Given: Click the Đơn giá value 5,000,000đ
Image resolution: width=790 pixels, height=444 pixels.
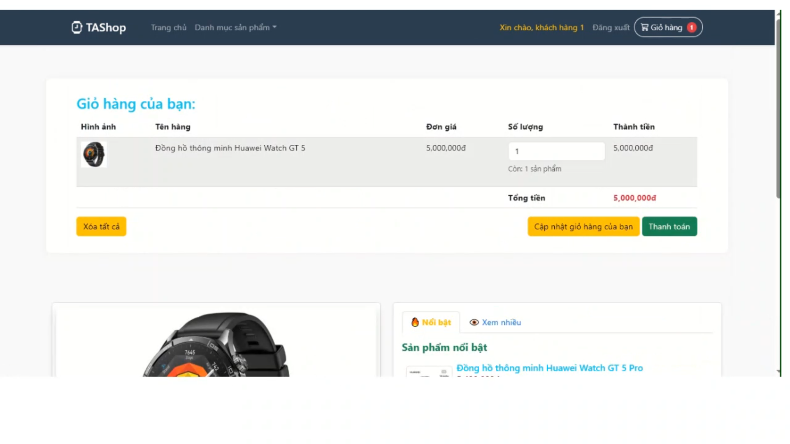Looking at the screenshot, I should pyautogui.click(x=446, y=148).
